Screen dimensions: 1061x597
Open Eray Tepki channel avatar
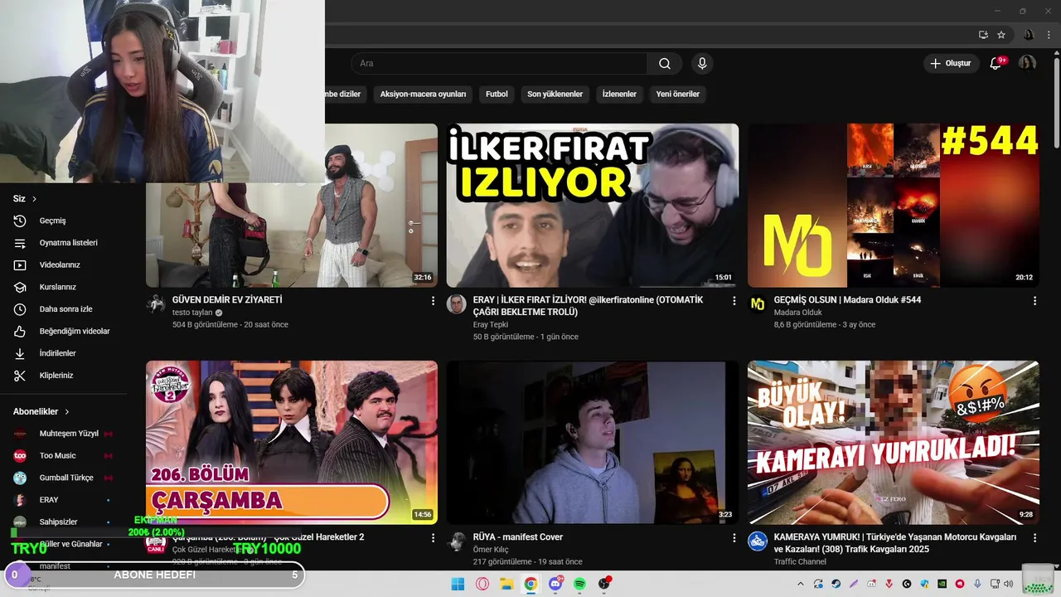457,304
